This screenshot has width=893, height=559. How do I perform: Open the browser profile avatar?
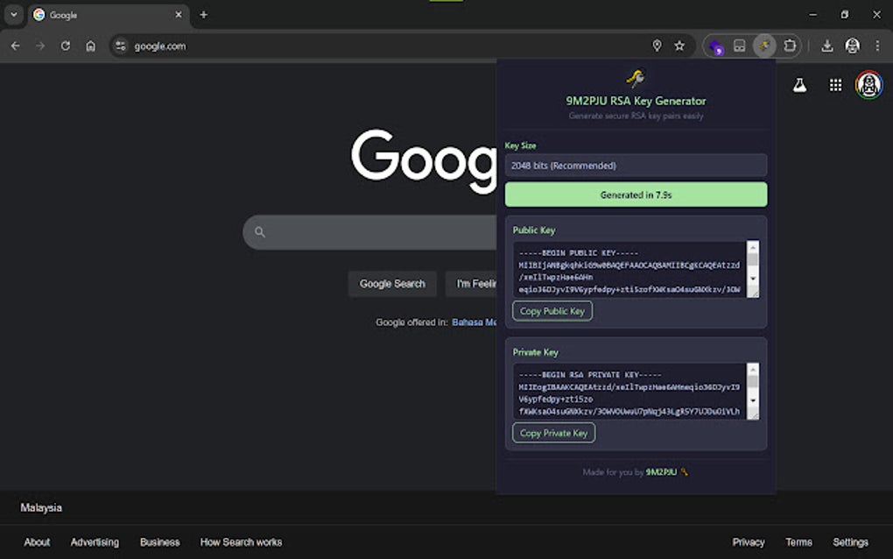[x=852, y=45]
